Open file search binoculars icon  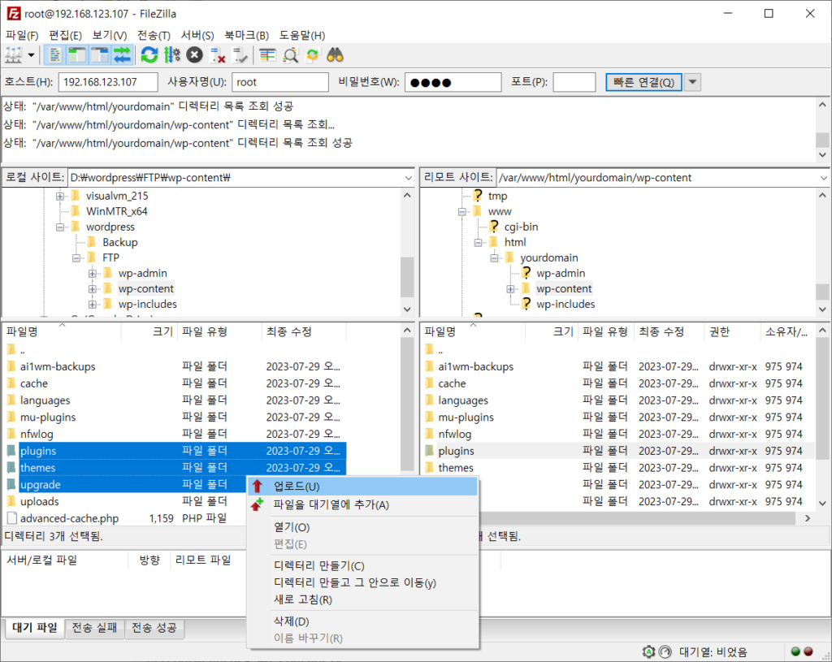point(335,55)
